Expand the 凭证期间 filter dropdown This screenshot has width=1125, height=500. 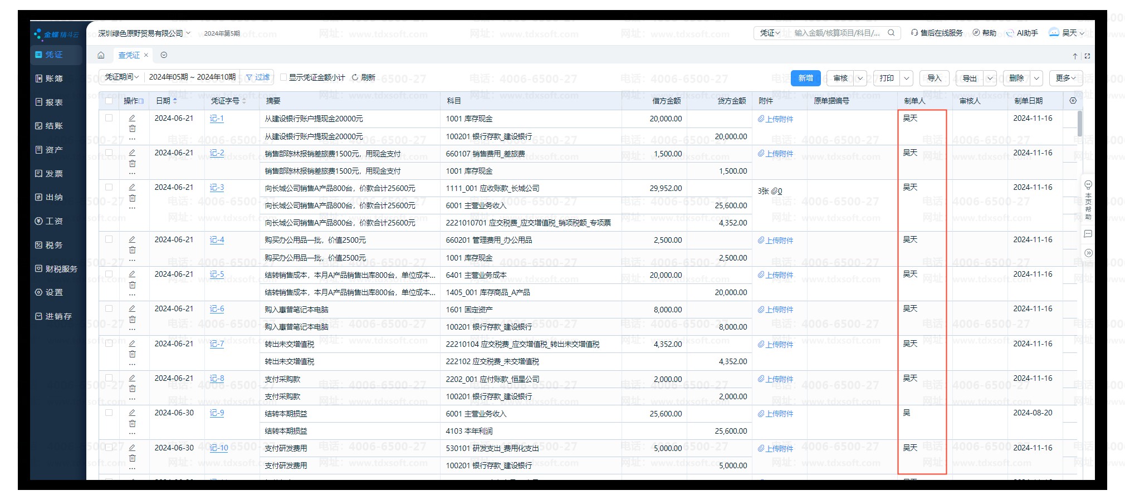point(121,77)
